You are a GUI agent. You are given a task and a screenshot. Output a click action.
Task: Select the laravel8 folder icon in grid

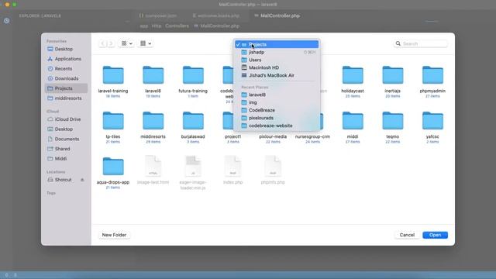(x=153, y=75)
